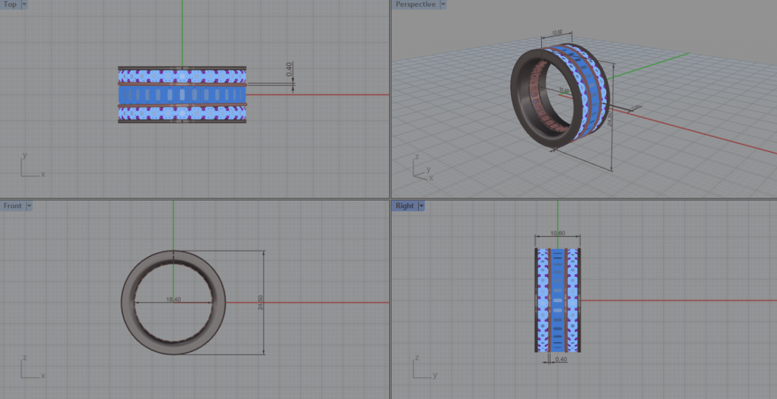Select the 24.50 dimension in Front view
The image size is (777, 399).
click(x=260, y=302)
